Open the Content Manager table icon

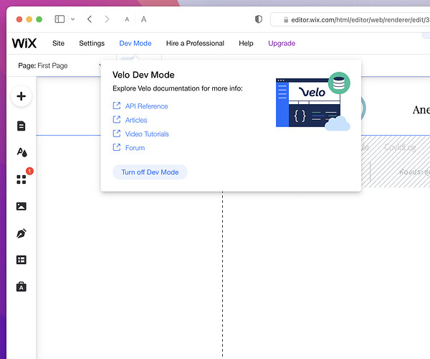coord(21,260)
